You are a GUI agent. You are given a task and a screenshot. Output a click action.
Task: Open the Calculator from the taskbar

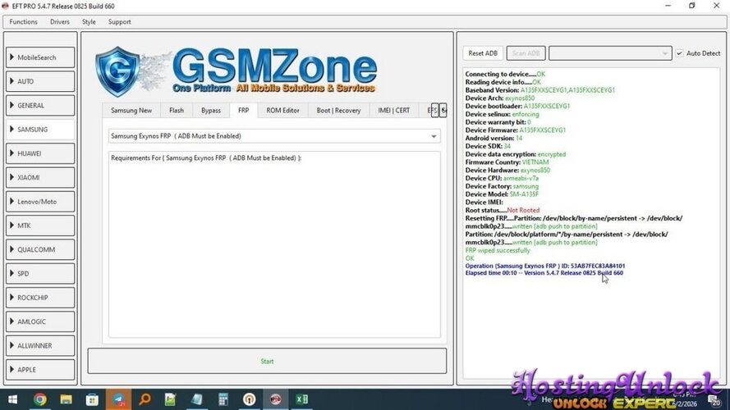pos(223,399)
